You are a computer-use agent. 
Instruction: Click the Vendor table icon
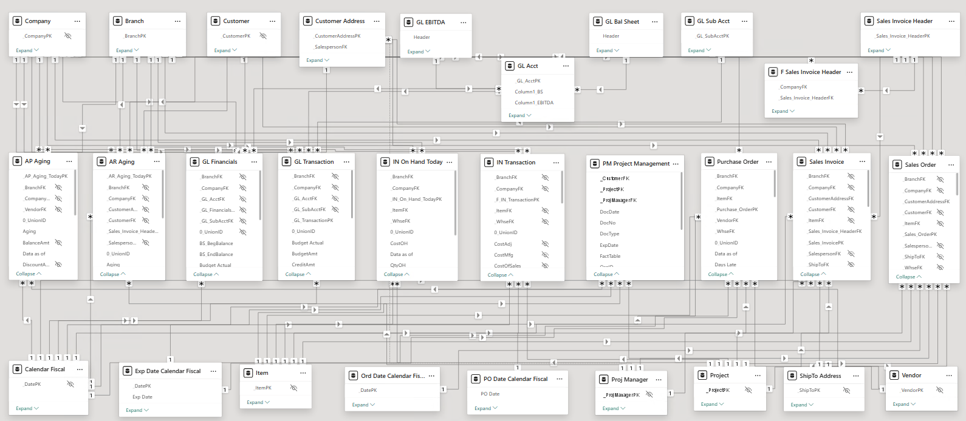(894, 376)
